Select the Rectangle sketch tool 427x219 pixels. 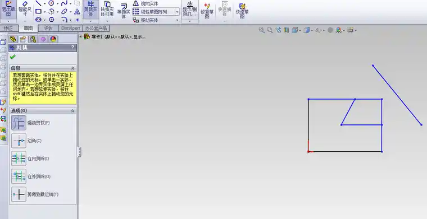38,12
